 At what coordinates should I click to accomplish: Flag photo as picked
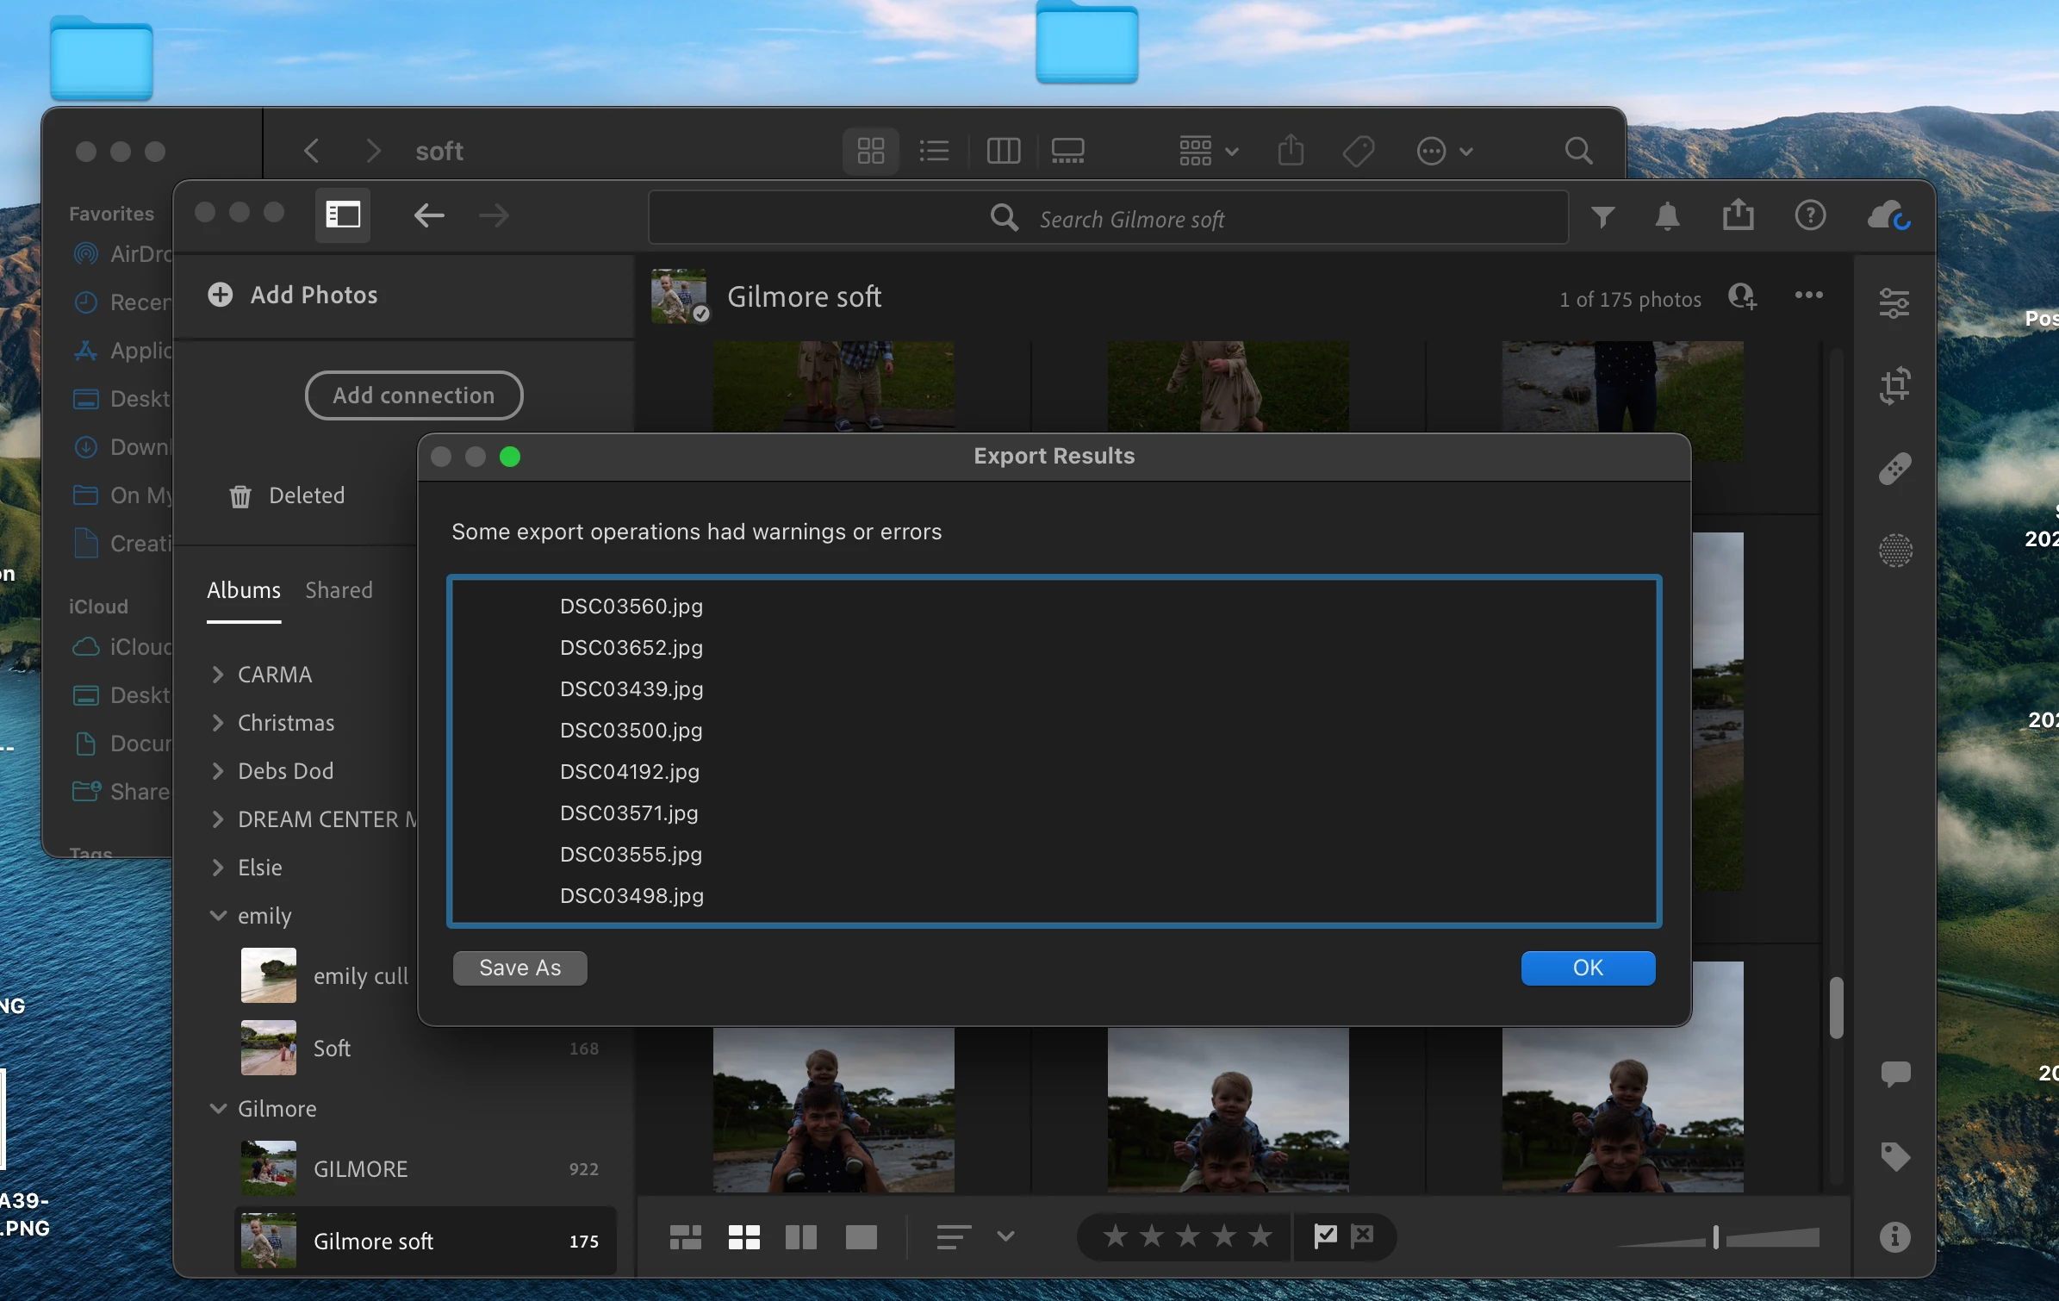coord(1325,1236)
